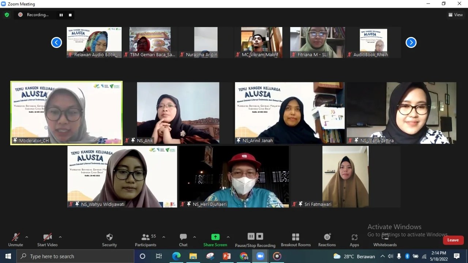Open the Chat panel
The image size is (468, 263).
pos(183,240)
